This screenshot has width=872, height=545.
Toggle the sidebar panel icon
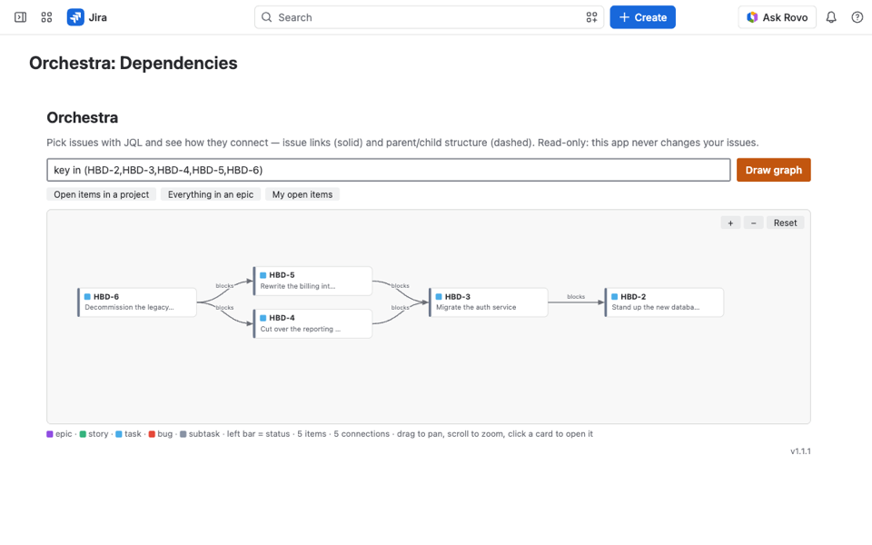pyautogui.click(x=21, y=17)
